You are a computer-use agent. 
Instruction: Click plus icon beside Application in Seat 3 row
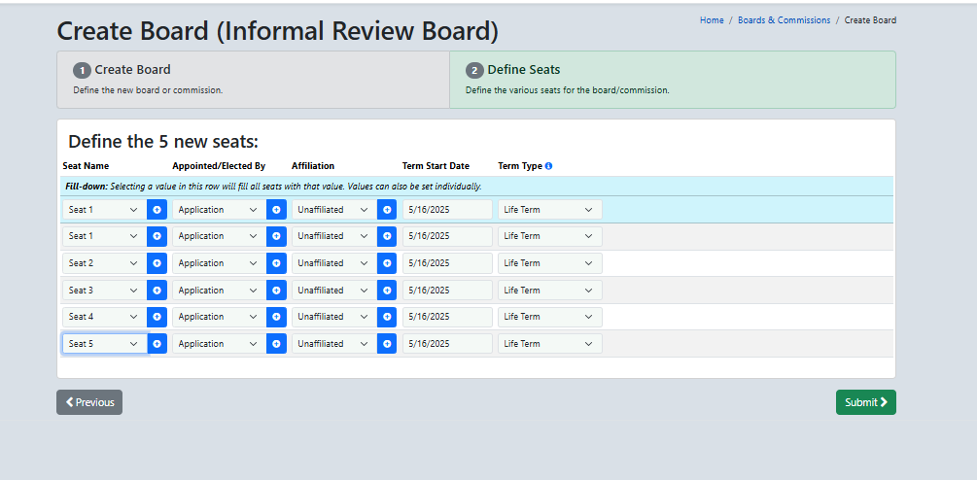277,291
